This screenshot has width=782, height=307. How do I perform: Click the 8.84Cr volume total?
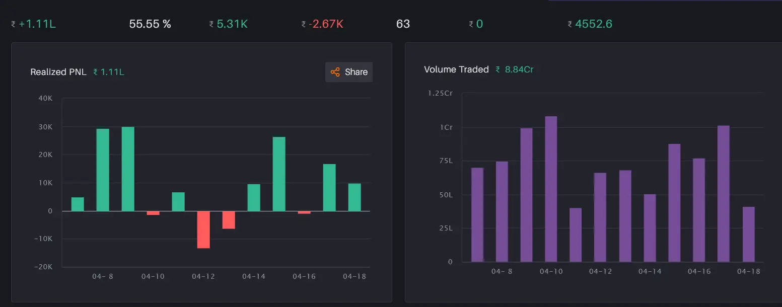pos(519,69)
